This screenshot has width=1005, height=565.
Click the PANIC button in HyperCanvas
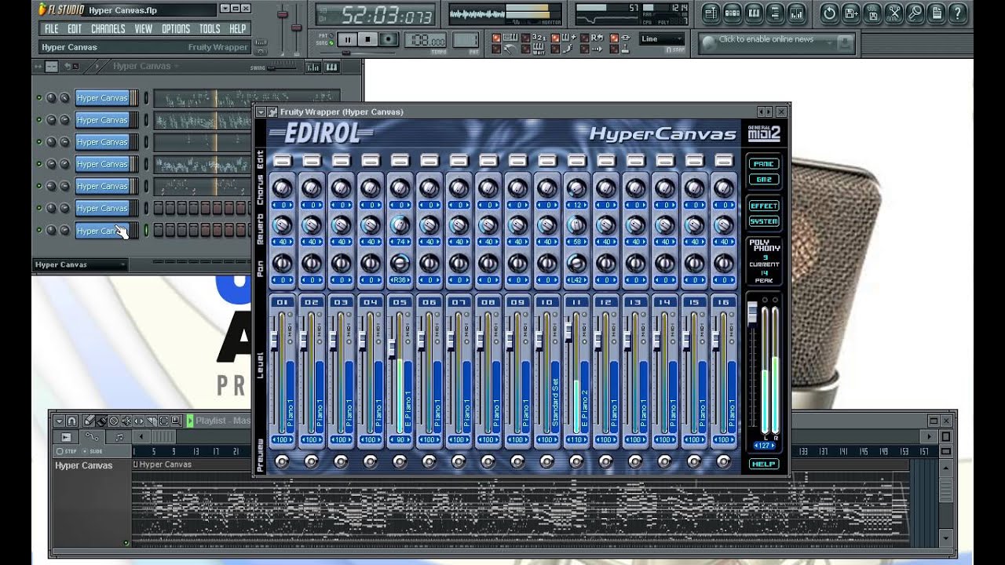(763, 164)
